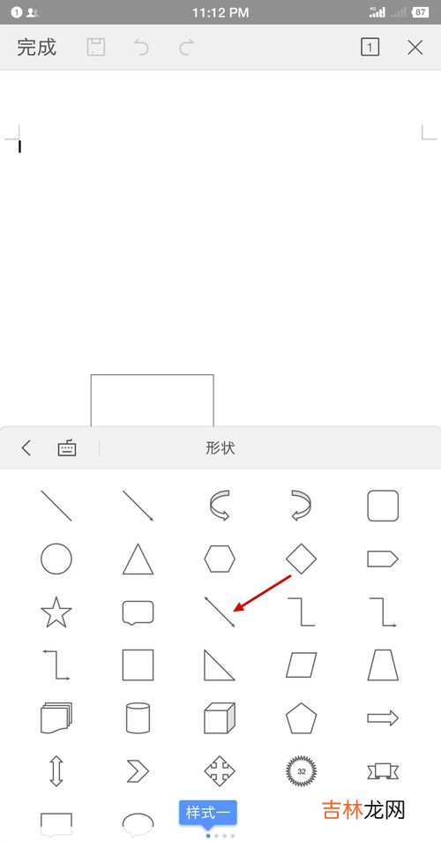Choose the four-way arrow shape

pyautogui.click(x=220, y=771)
